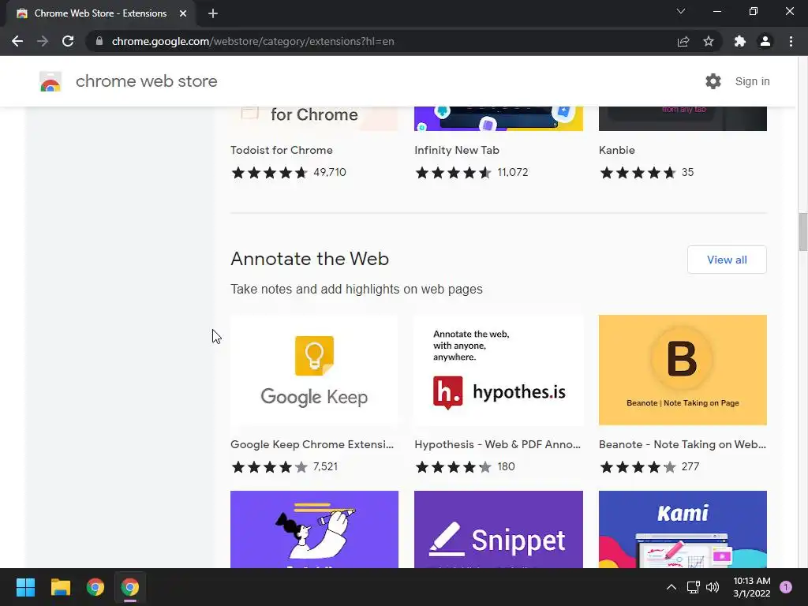
Task: Click Infinity New Tab rating 11,072
Action: click(x=513, y=172)
